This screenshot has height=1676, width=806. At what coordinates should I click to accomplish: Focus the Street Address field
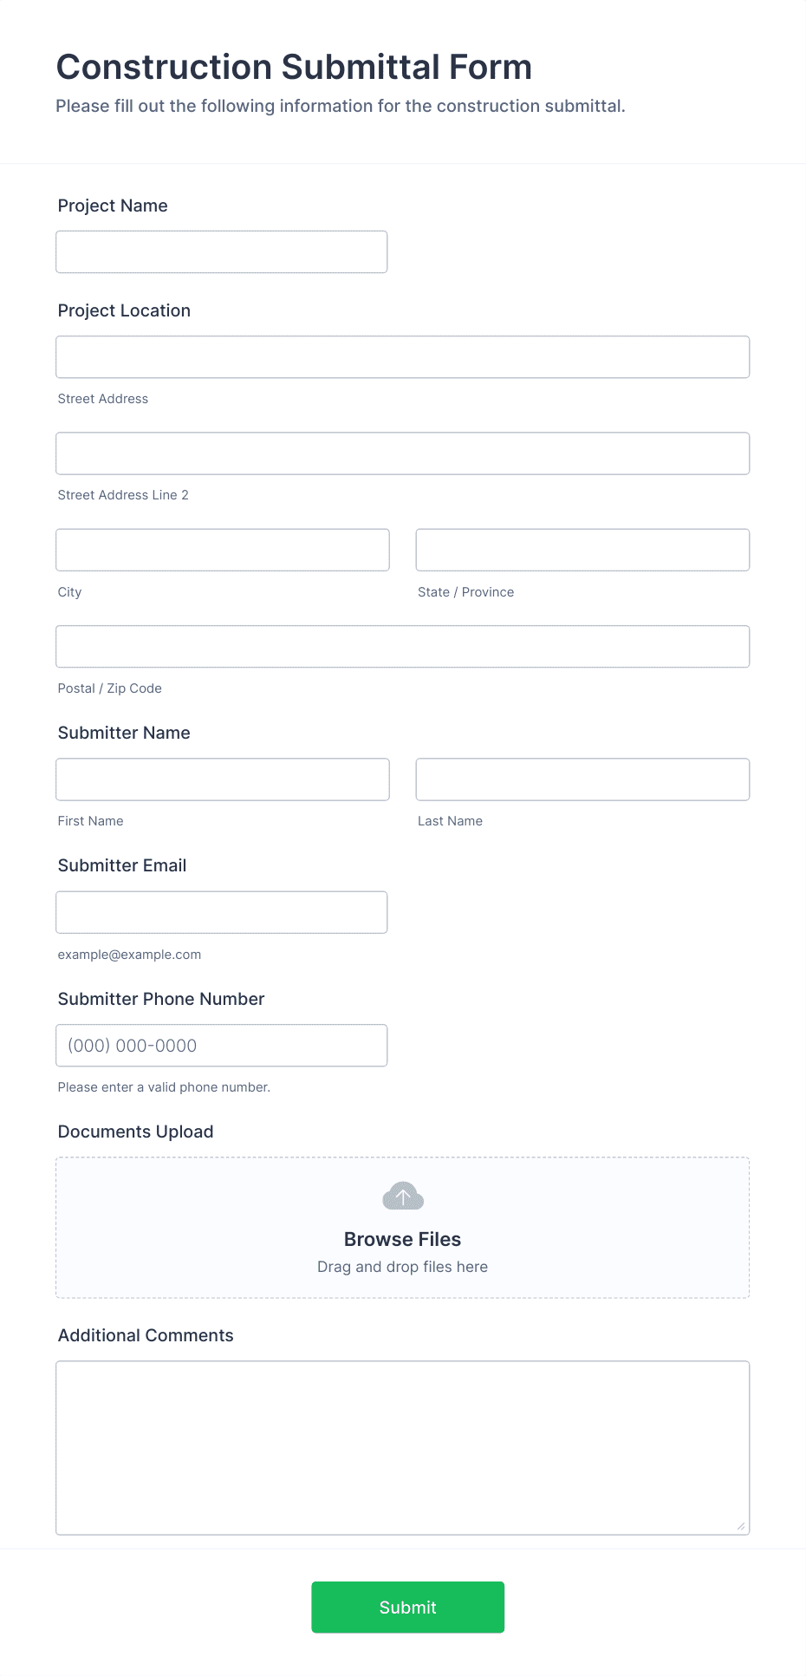coord(402,357)
